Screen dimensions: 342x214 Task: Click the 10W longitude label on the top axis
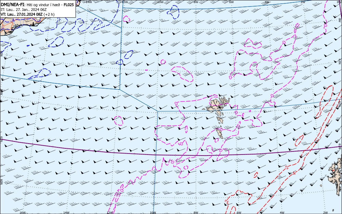point(160,2)
